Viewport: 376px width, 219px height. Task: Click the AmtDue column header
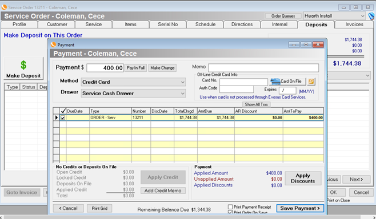pyautogui.click(x=216, y=111)
